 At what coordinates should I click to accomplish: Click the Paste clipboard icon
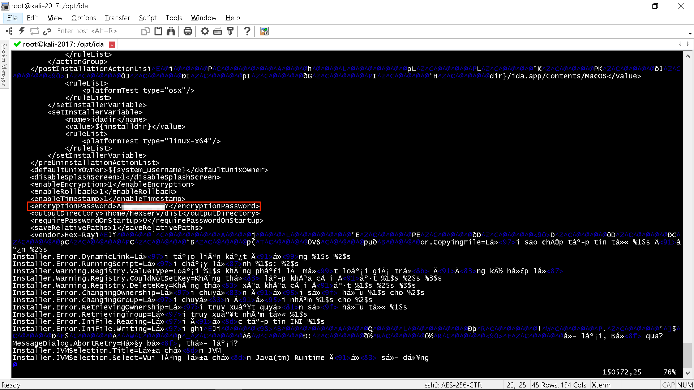(x=158, y=31)
